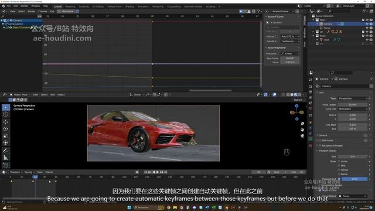Open the Interpolation Linear dropdown
The height and width of the screenshot is (211, 375).
[290, 53]
